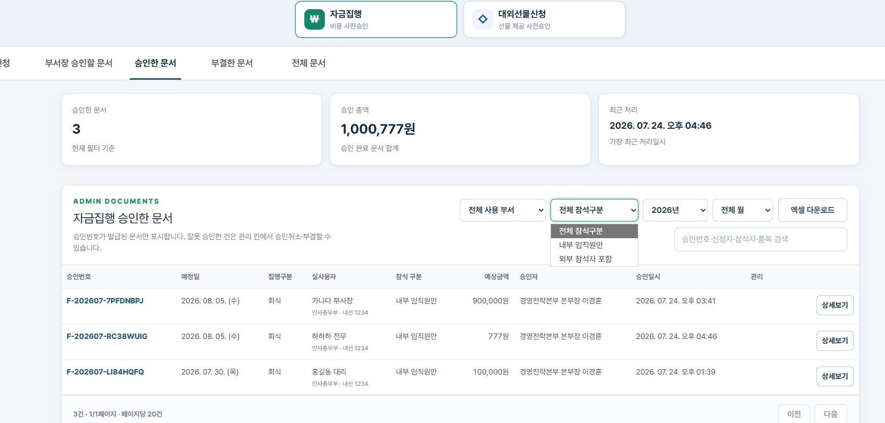Click approval time 2026. 07. 24. 오후 03:41
This screenshot has width=885, height=423.
click(676, 301)
